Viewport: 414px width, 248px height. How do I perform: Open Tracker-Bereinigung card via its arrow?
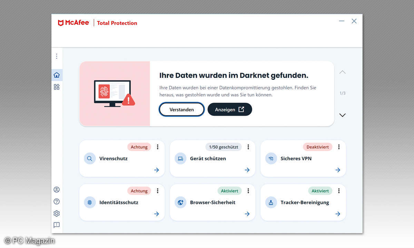pyautogui.click(x=338, y=214)
